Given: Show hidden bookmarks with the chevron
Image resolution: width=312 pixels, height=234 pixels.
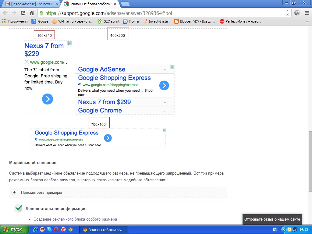Looking at the screenshot, I should pyautogui.click(x=307, y=21).
